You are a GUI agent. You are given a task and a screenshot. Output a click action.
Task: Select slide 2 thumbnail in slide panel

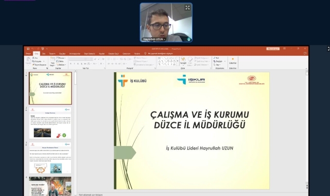click(50, 123)
